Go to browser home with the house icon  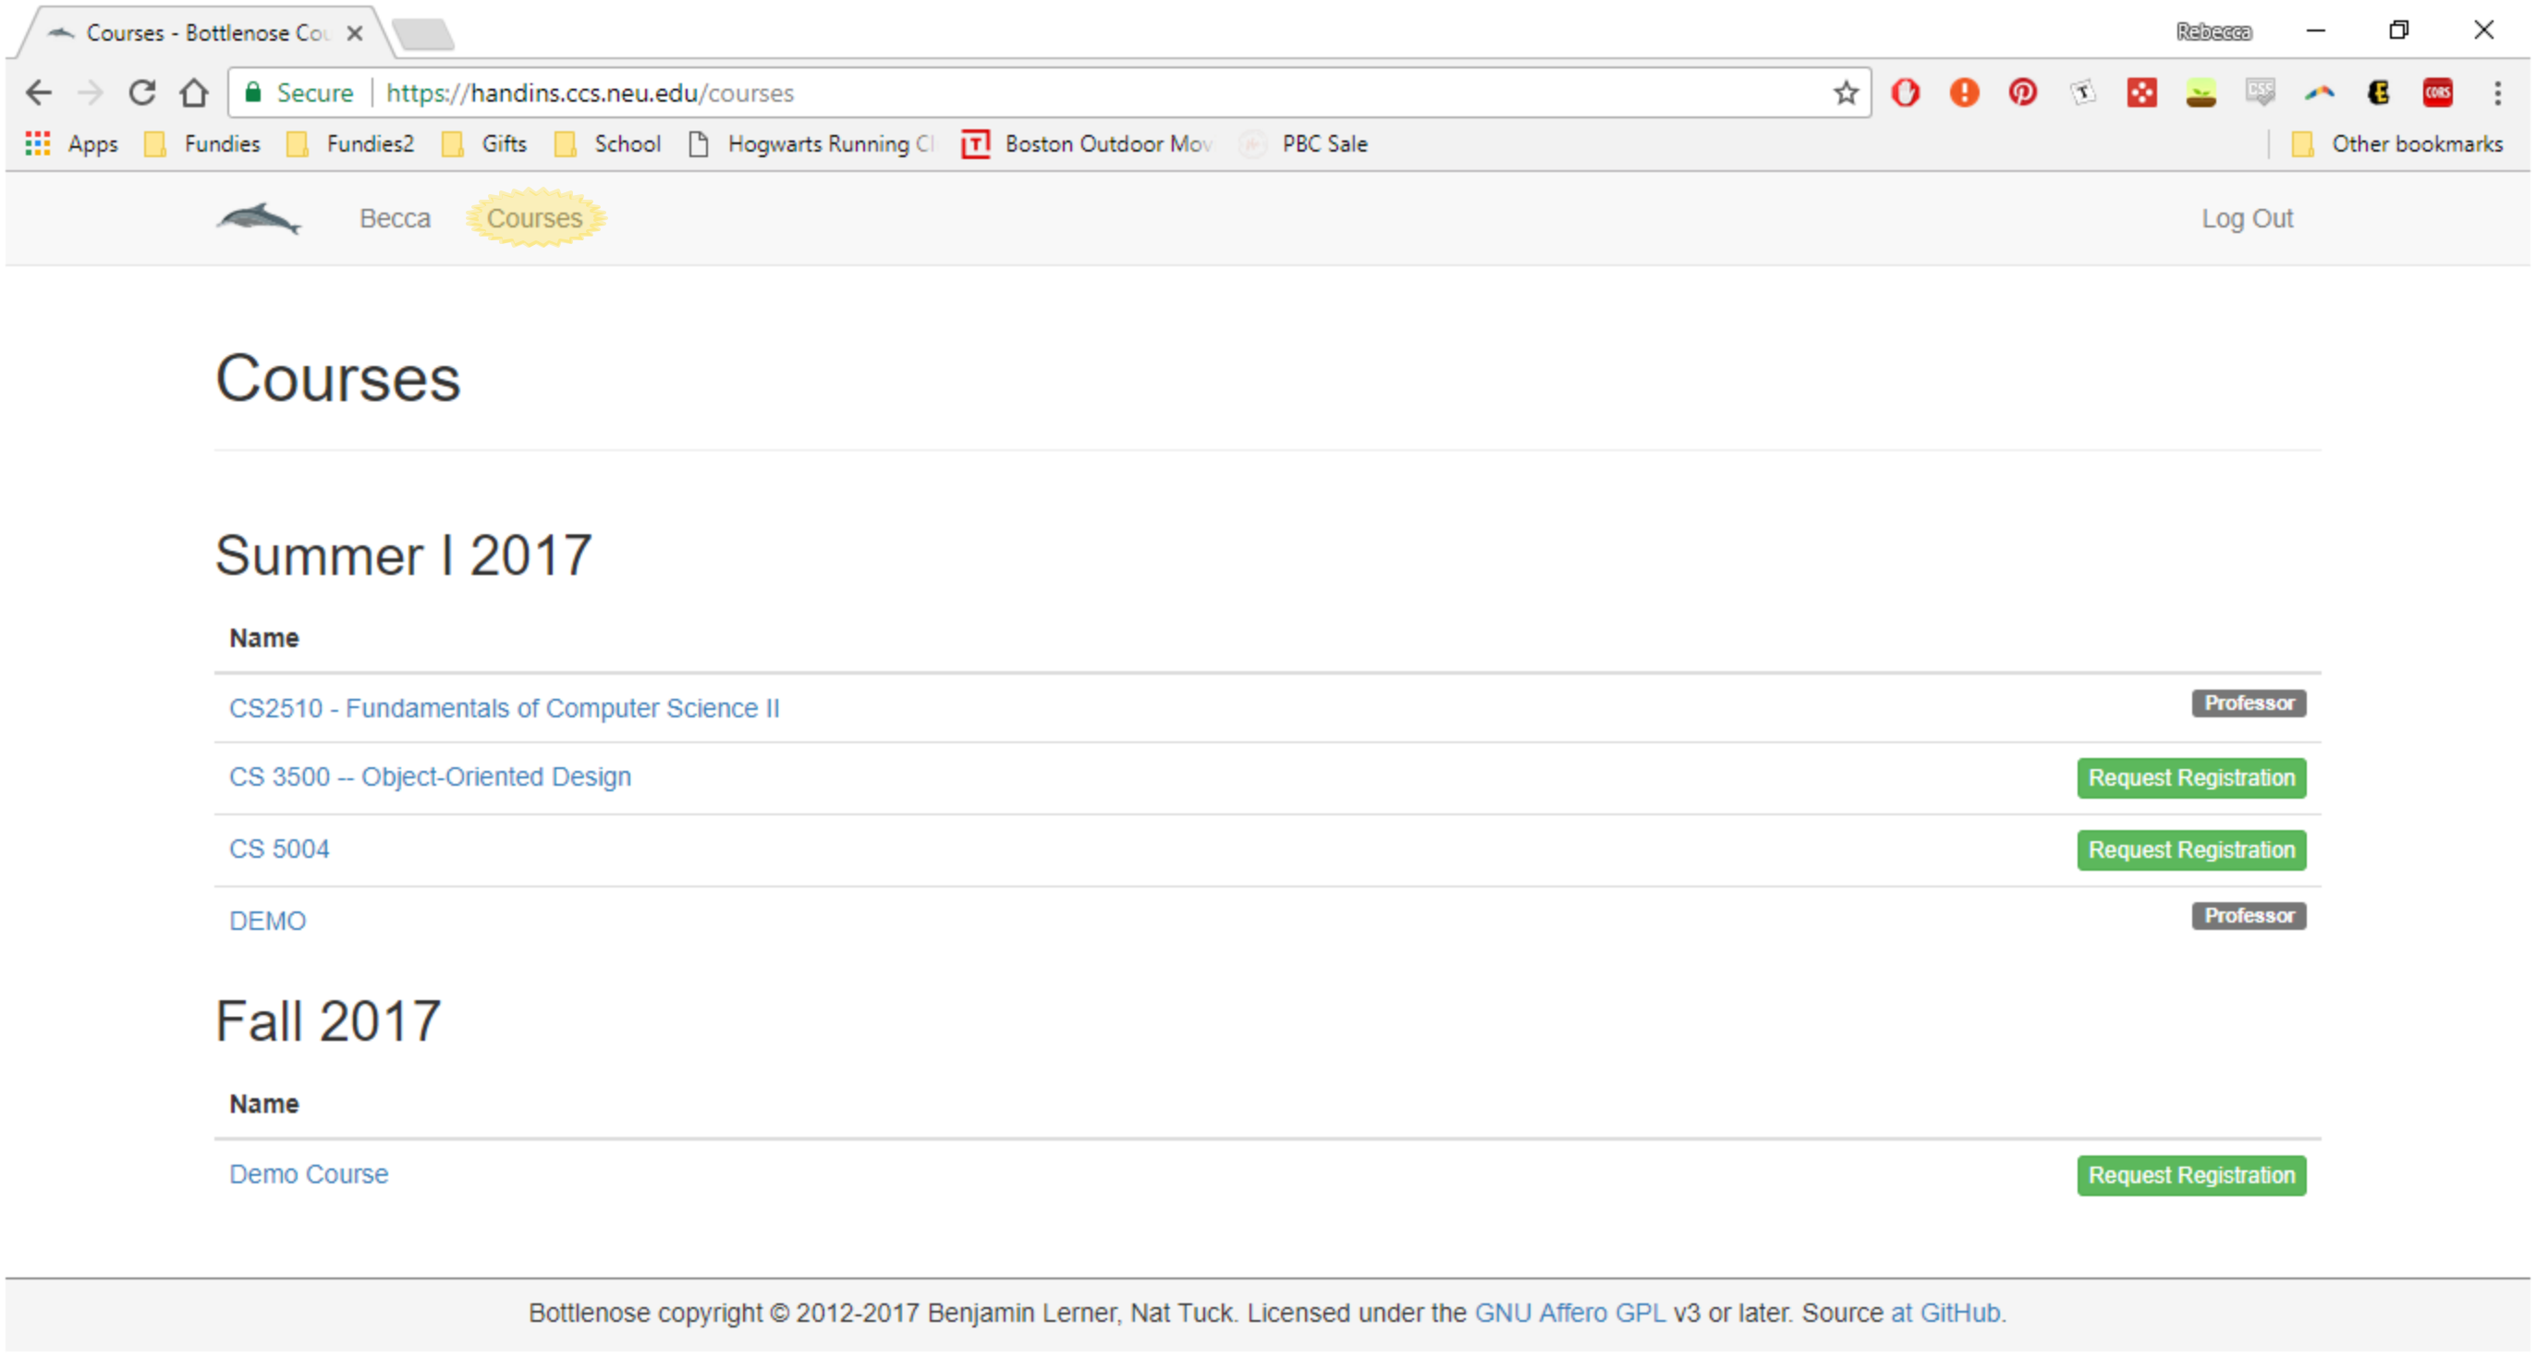[x=194, y=92]
